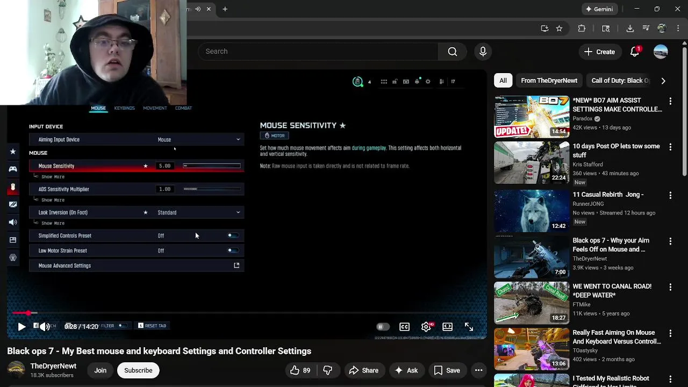Mute the video volume speaker icon
This screenshot has height=387, width=688.
pos(45,326)
